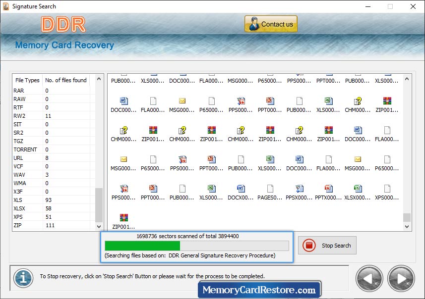Click the forward navigation arrow button
The height and width of the screenshot is (299, 425).
pos(401,278)
